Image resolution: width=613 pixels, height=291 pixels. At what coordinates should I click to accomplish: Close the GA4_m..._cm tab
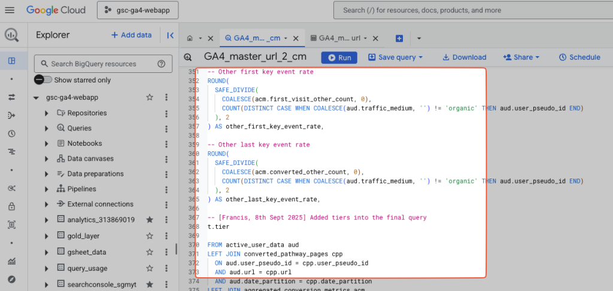click(296, 38)
